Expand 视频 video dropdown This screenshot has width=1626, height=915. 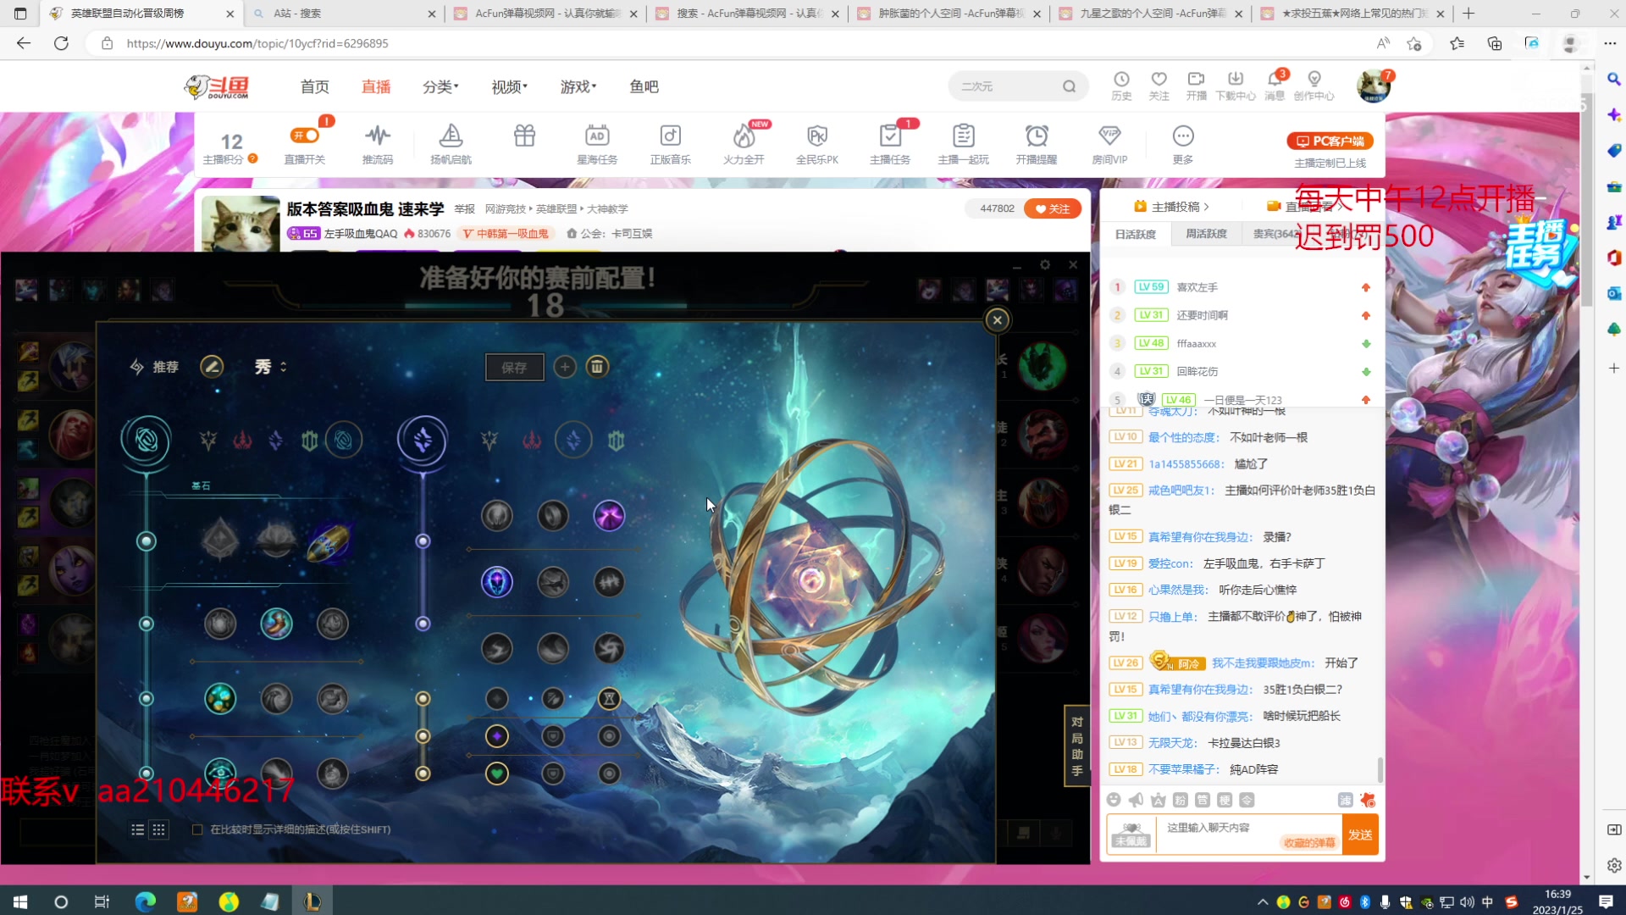(510, 86)
